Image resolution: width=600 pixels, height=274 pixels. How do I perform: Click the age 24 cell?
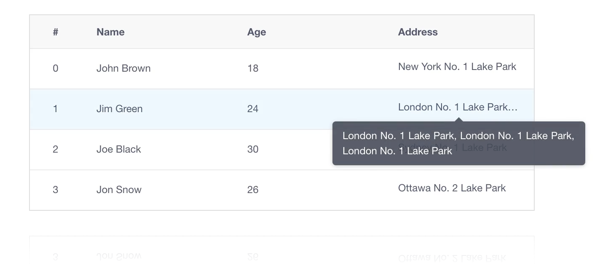click(253, 109)
